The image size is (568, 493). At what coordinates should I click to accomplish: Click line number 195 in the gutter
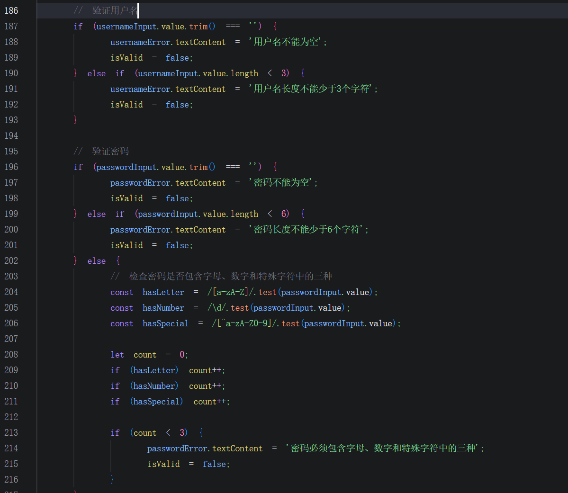coord(11,151)
